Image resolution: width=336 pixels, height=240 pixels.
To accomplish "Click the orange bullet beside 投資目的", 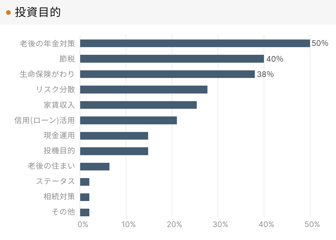I will pos(8,12).
